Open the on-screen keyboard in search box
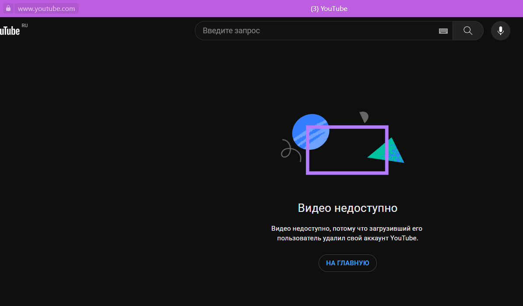 point(443,31)
